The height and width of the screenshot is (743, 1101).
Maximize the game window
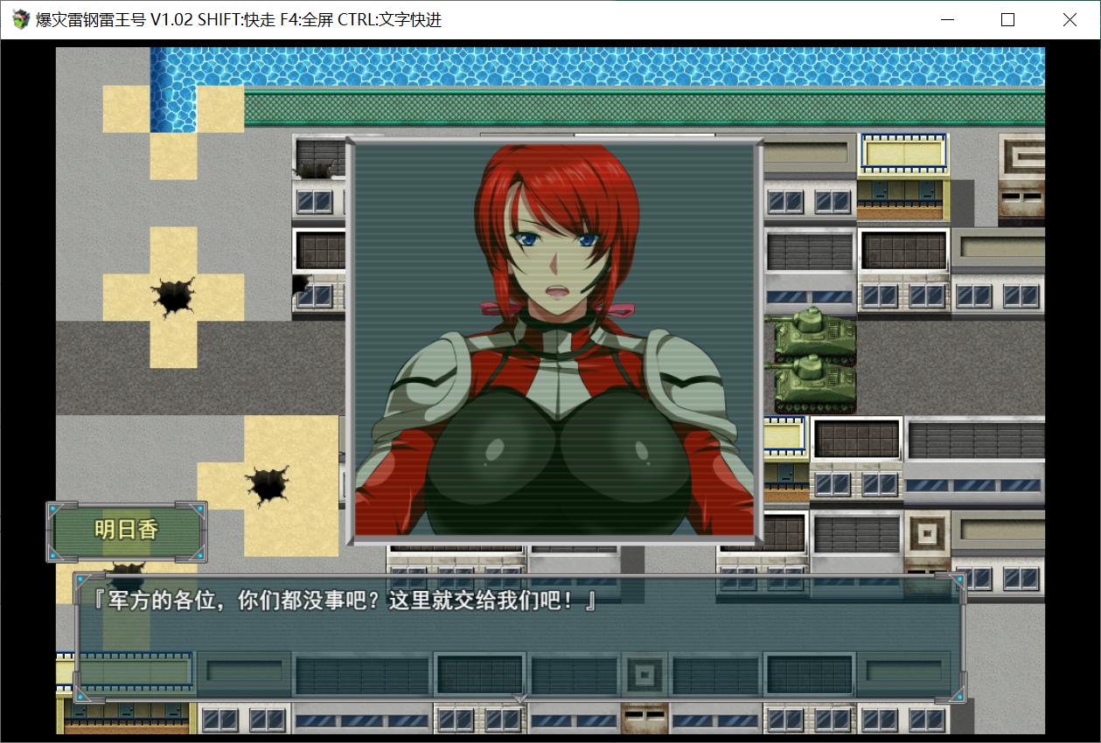[x=1008, y=19]
